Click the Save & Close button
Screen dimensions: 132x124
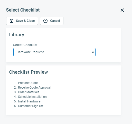point(22,21)
